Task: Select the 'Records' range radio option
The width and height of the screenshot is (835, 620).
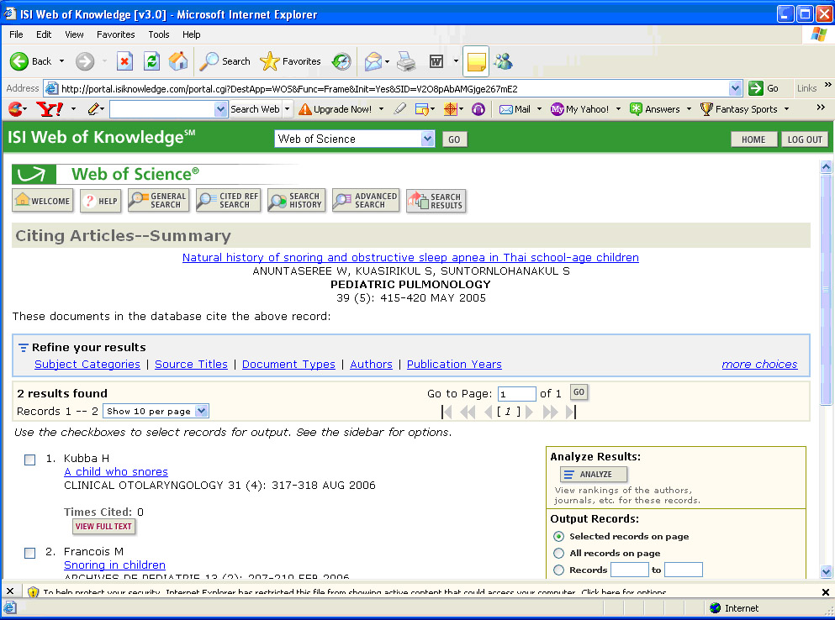Action: tap(558, 570)
